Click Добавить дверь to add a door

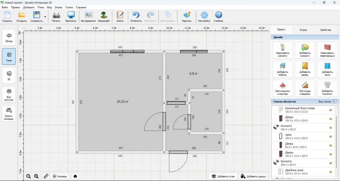[x=305, y=69]
